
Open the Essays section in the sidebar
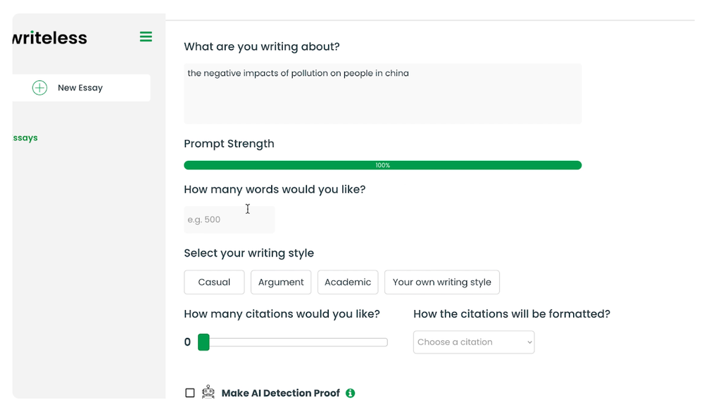coord(25,138)
